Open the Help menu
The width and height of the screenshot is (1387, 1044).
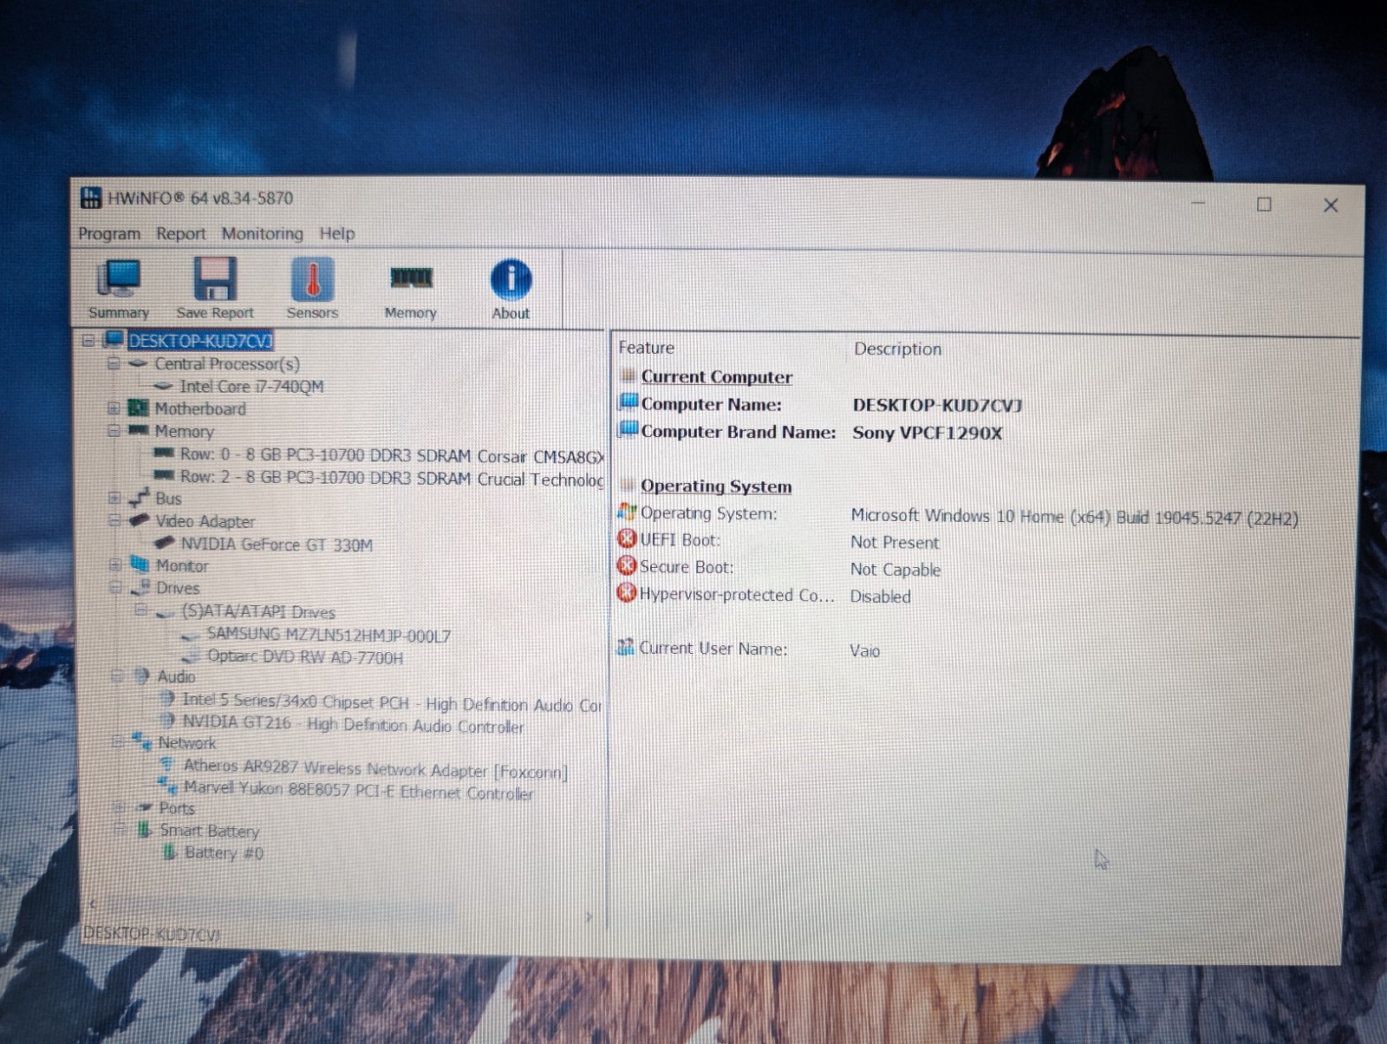click(x=337, y=233)
